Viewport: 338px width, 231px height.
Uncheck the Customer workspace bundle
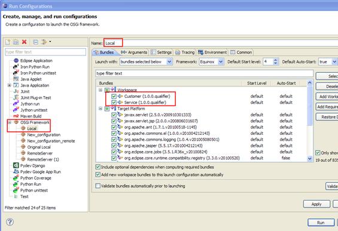pyautogui.click(x=114, y=96)
